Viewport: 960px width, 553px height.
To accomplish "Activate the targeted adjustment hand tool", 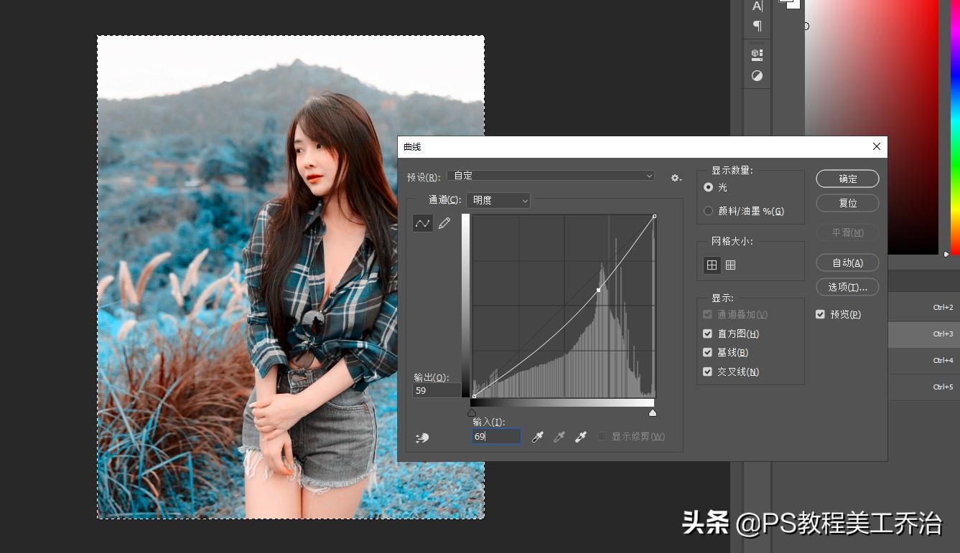I will click(423, 437).
